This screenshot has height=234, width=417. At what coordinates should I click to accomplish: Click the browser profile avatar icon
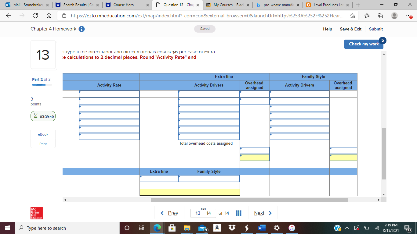click(x=395, y=16)
